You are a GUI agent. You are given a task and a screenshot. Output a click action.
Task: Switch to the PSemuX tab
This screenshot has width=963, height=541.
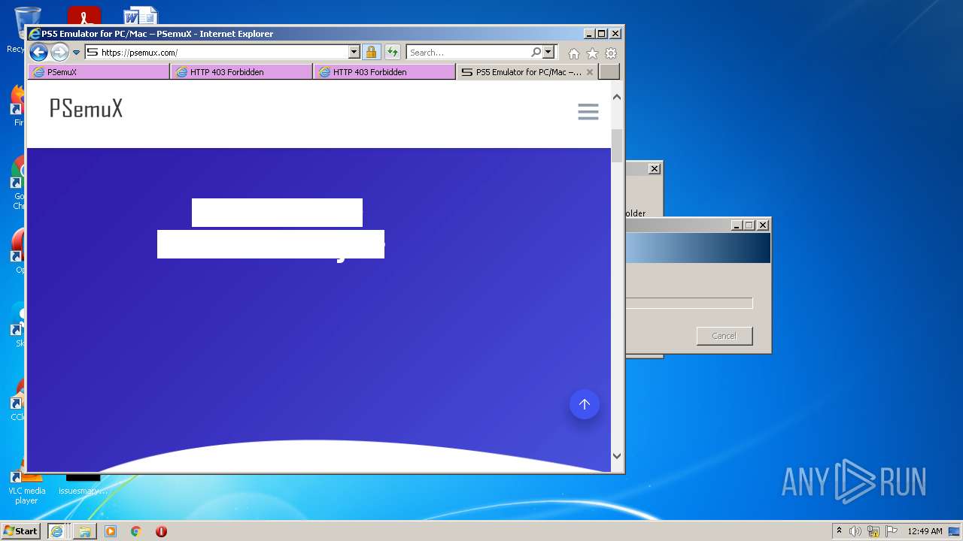click(99, 72)
